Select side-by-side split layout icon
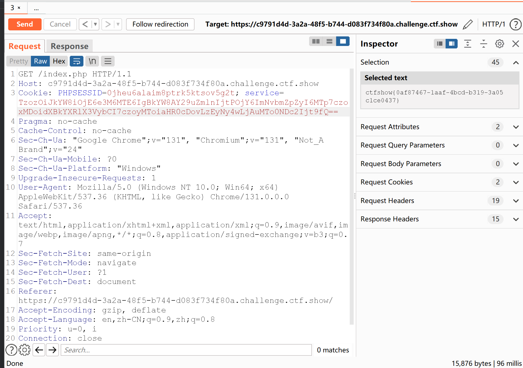 (316, 41)
